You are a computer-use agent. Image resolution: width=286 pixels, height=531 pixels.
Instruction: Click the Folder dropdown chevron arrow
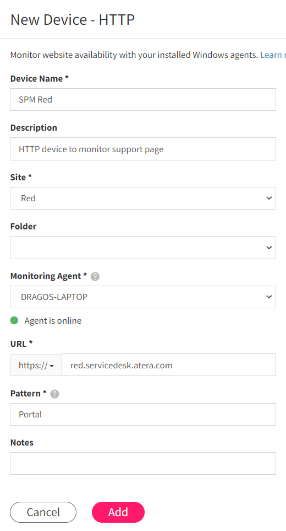[269, 248]
